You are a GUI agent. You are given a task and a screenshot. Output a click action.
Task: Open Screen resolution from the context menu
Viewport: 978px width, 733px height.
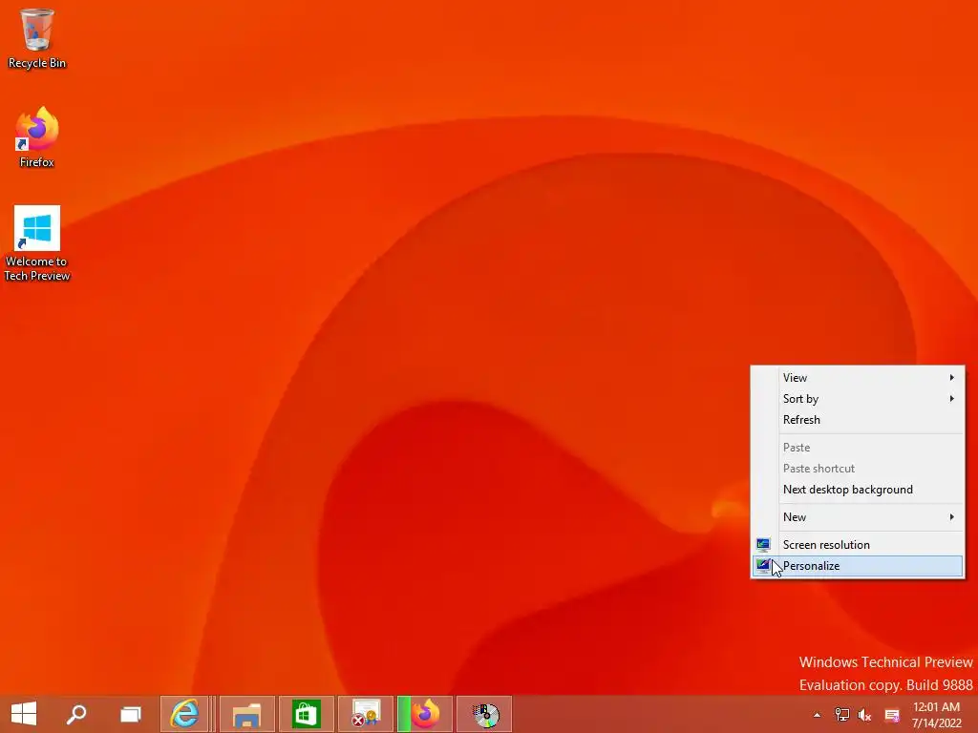point(858,545)
